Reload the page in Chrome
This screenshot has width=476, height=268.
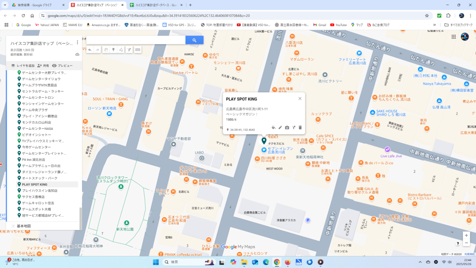coord(23,15)
